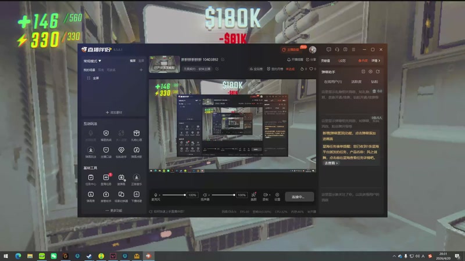Click the edit icon beside room ID 10403892
465x261 pixels.
coord(223,60)
